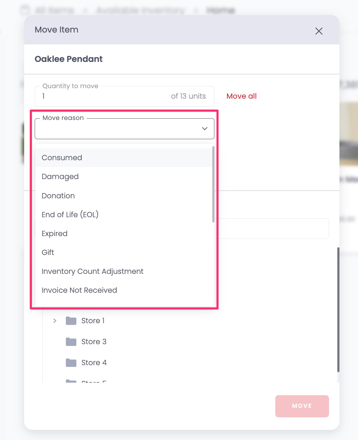Screen dimensions: 358x440
Task: Pick Donation from the reason list
Action: pyautogui.click(x=124, y=196)
